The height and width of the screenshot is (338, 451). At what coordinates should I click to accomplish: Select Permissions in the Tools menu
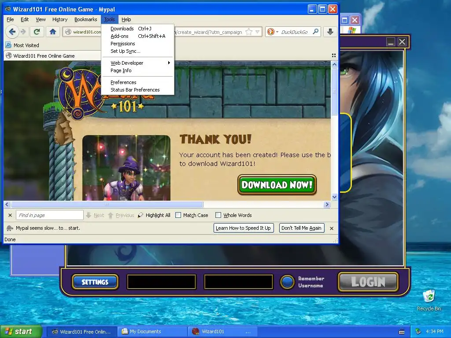coord(138,44)
